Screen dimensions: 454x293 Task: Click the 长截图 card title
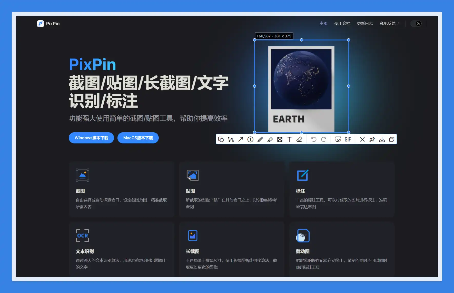193,251
